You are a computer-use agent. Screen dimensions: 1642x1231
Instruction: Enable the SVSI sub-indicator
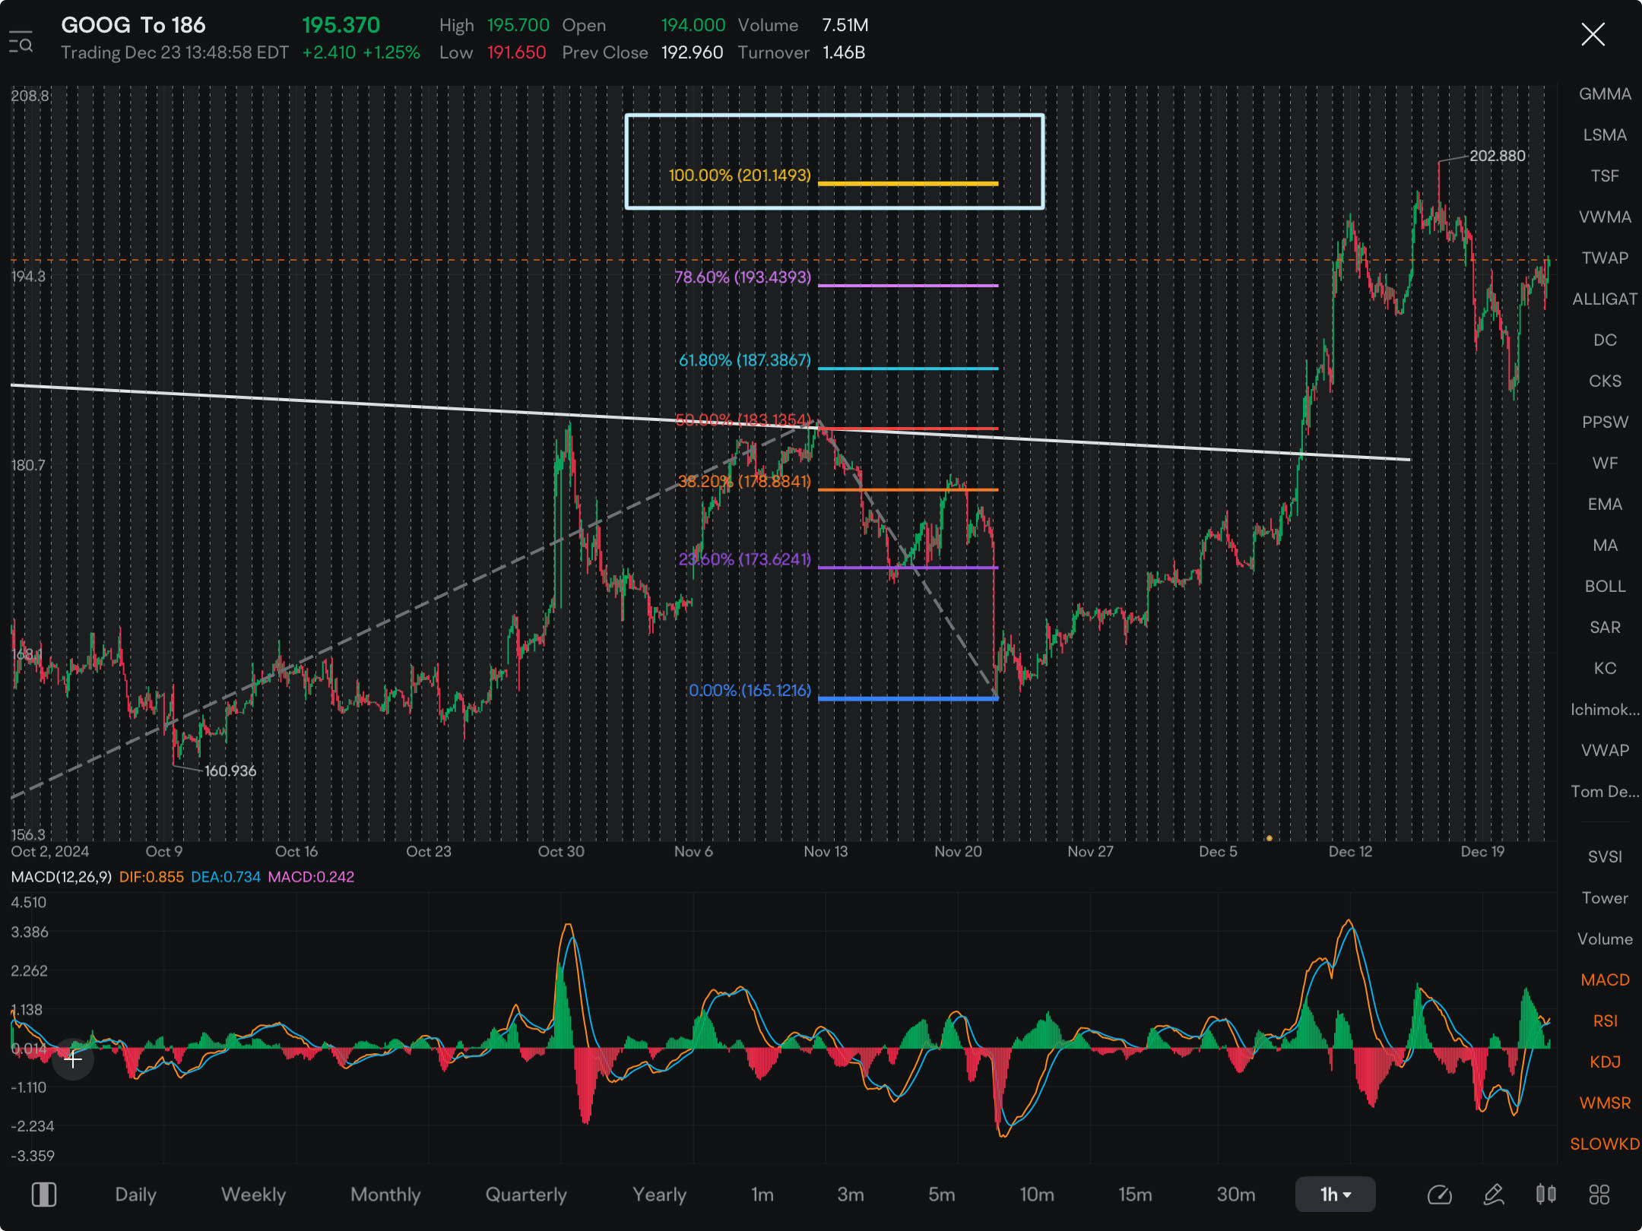(1605, 857)
